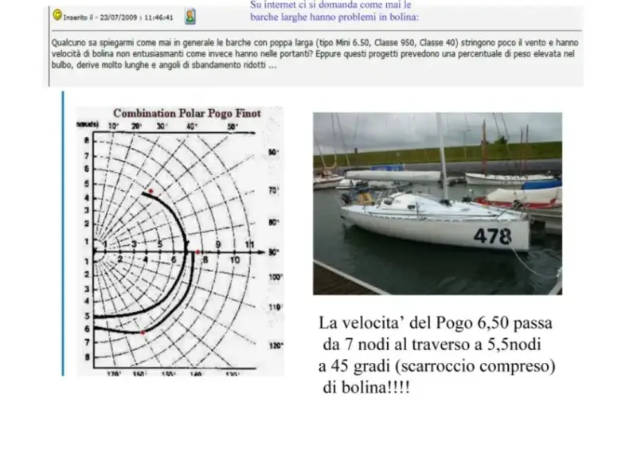The height and width of the screenshot is (452, 637).
Task: Click the 'Combination Polar Pogo Finot' chart title
Action: [x=187, y=113]
